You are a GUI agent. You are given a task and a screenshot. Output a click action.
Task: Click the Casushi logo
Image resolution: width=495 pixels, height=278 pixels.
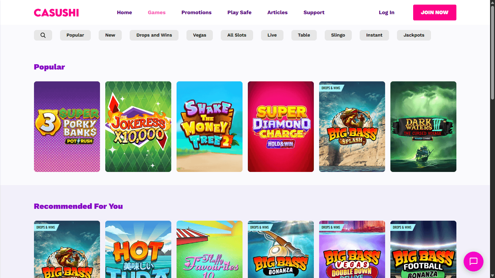coord(56,13)
